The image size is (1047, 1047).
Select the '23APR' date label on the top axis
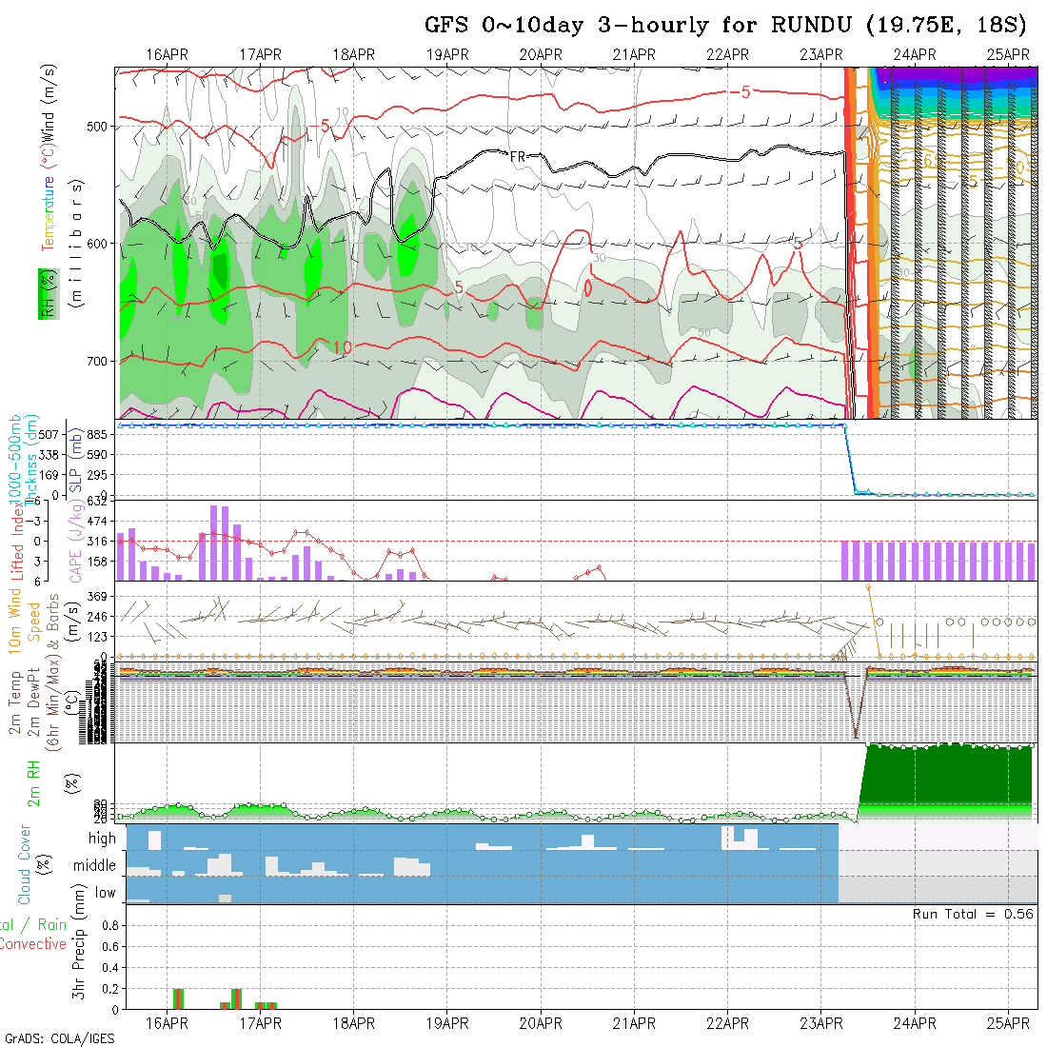821,55
